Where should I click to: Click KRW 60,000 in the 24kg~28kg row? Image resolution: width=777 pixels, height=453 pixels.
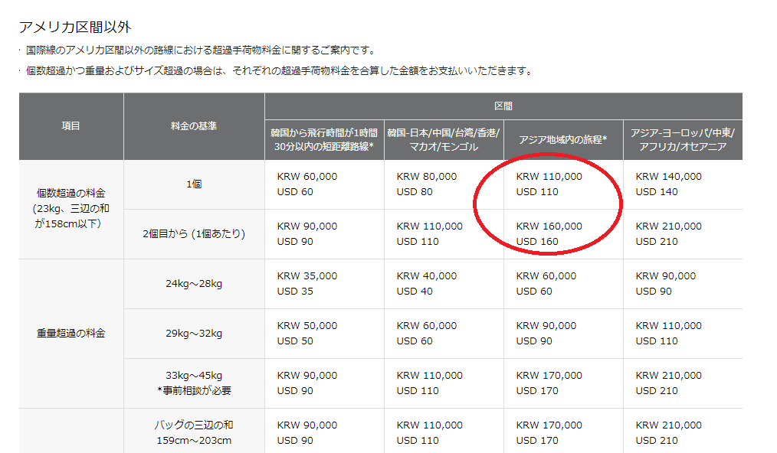[546, 276]
